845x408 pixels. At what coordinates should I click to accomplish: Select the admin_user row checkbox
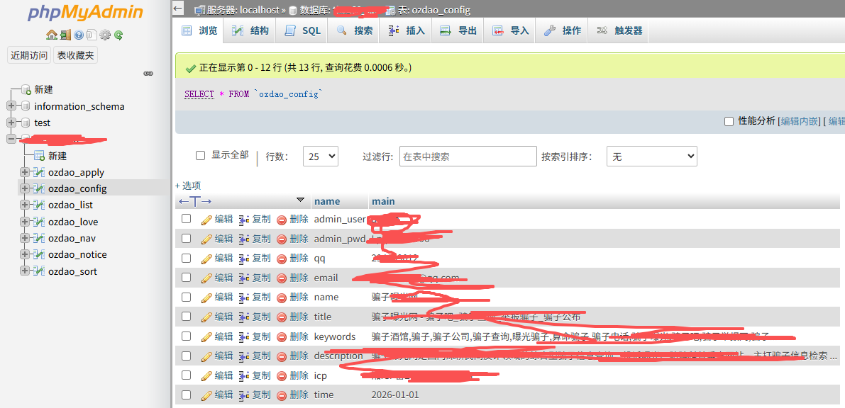[186, 219]
